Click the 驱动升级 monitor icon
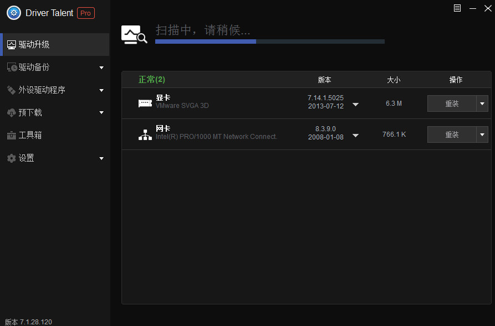The height and width of the screenshot is (326, 495). point(12,45)
